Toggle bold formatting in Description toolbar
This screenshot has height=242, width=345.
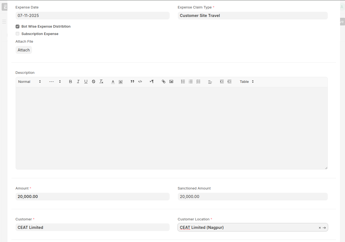pyautogui.click(x=70, y=81)
